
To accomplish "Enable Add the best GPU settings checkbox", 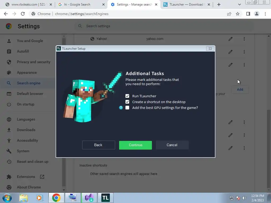I will (x=127, y=108).
